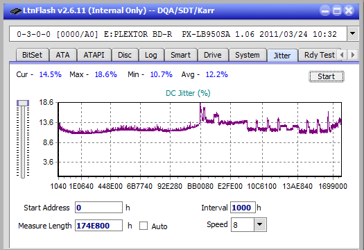Screen dimensions: 364x250
Task: Switch to the System tab
Action: click(248, 55)
